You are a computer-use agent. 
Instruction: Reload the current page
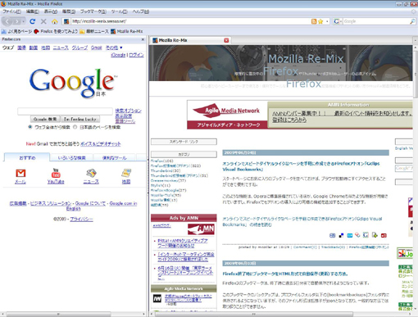(33, 21)
